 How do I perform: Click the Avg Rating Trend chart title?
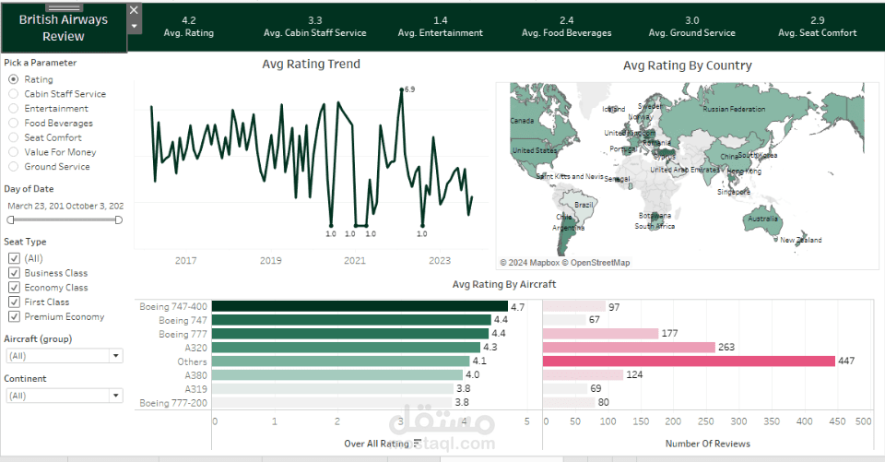[x=311, y=65]
